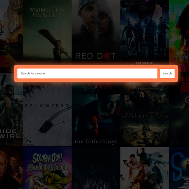Open the blue Soul poster
The image size is (189, 189).
click(x=179, y=168)
